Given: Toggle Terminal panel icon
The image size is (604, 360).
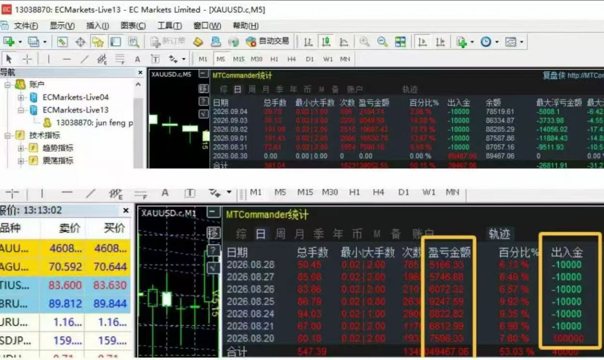Looking at the screenshot, I should pos(116,42).
